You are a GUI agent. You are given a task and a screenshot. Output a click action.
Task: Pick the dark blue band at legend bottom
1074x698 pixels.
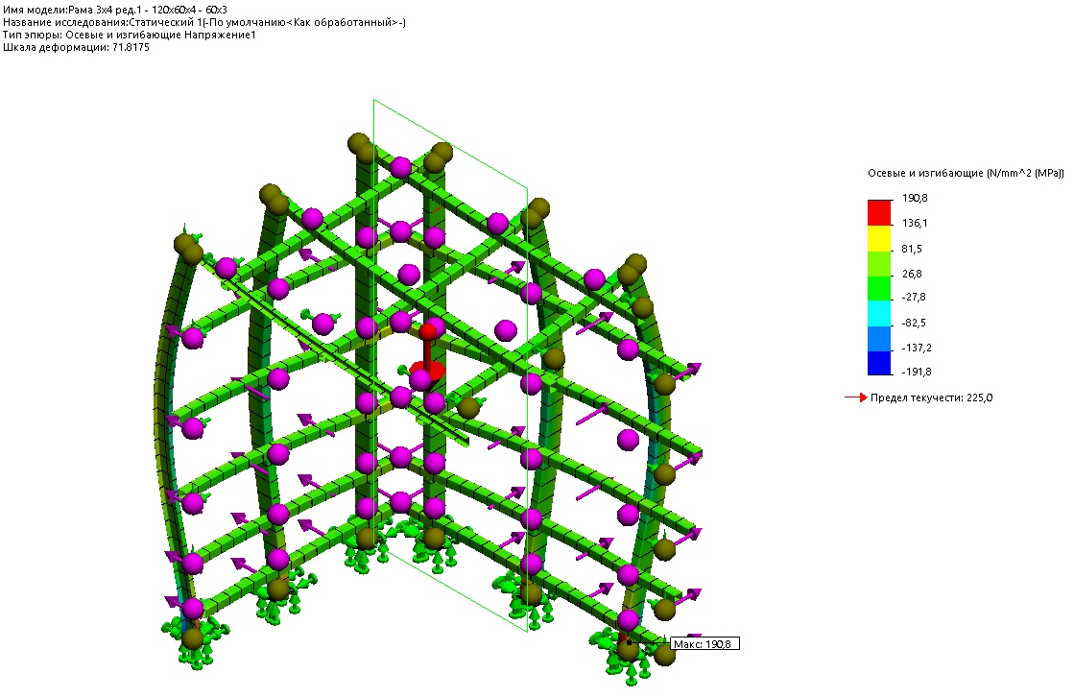point(879,362)
